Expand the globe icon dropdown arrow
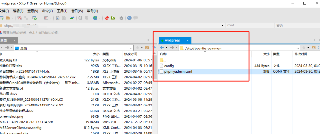 coord(100,18)
